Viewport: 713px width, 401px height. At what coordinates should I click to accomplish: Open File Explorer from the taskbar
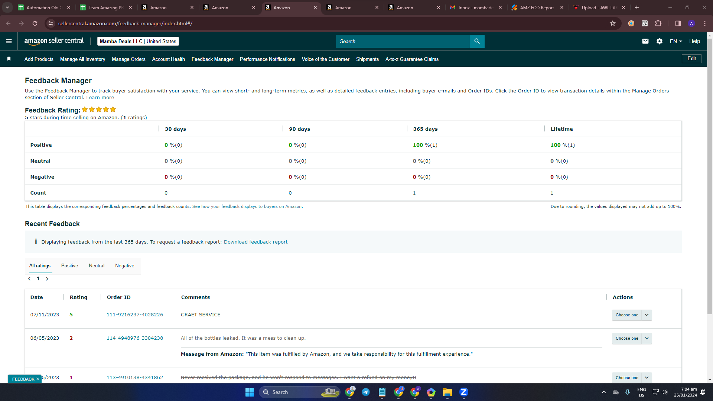pos(447,392)
